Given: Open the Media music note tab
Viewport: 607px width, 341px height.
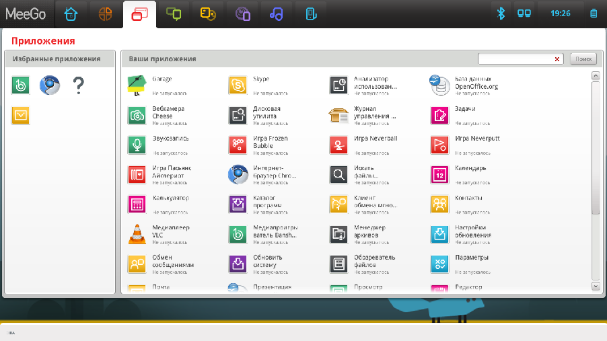Looking at the screenshot, I should click(276, 13).
